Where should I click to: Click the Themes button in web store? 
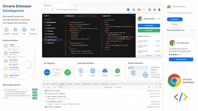coord(175,24)
